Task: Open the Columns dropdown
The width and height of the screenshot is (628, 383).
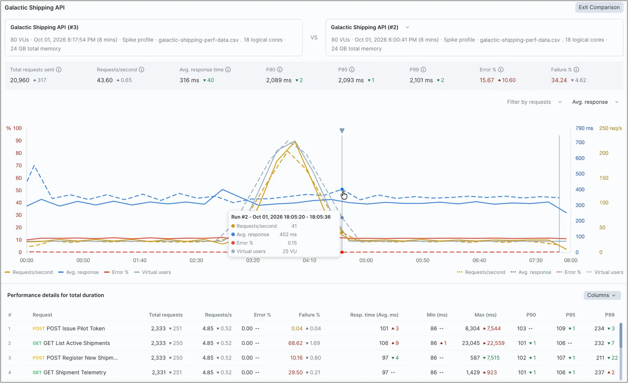Action: coord(602,295)
